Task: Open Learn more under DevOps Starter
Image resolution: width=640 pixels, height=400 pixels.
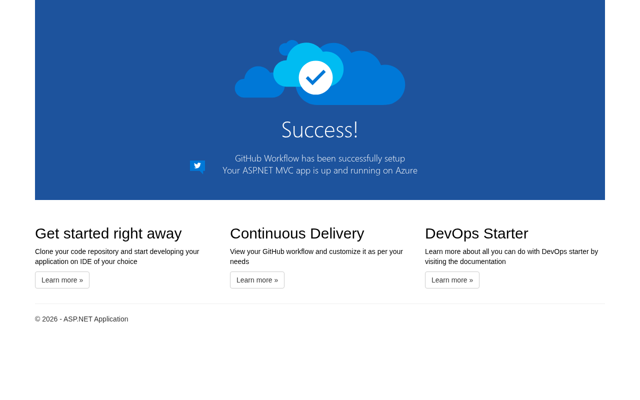Action: tap(452, 280)
